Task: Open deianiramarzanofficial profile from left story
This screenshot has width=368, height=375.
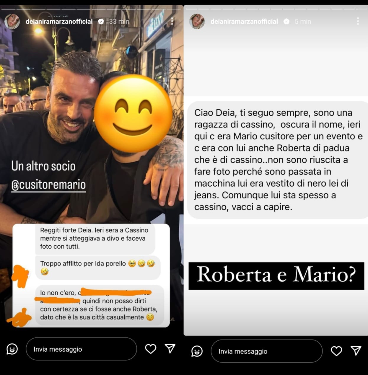Action: (x=59, y=21)
